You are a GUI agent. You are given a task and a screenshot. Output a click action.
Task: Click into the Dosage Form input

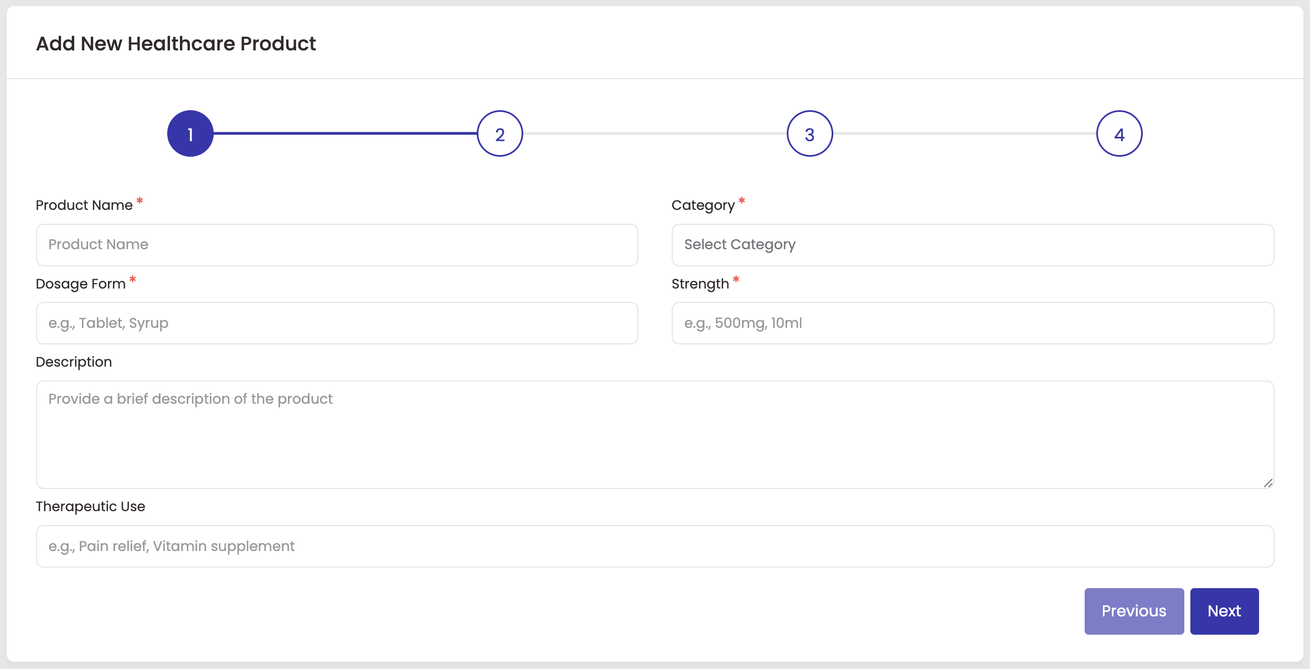(337, 323)
